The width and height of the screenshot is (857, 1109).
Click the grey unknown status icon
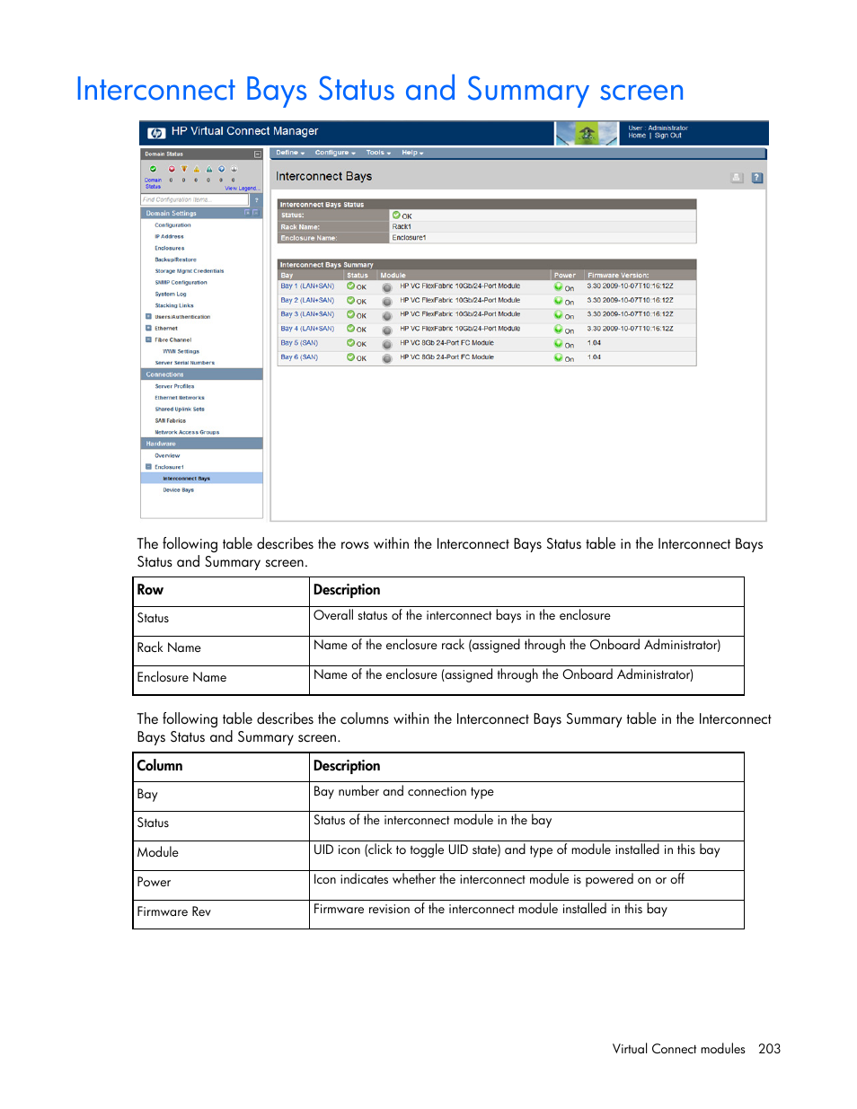234,169
